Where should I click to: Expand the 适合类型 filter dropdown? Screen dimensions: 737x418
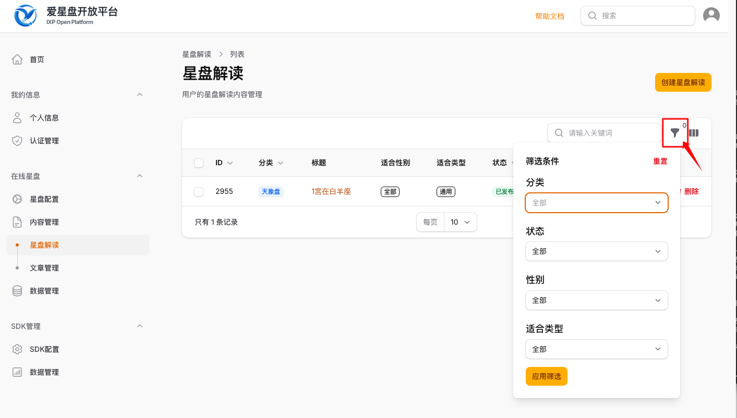(x=596, y=349)
